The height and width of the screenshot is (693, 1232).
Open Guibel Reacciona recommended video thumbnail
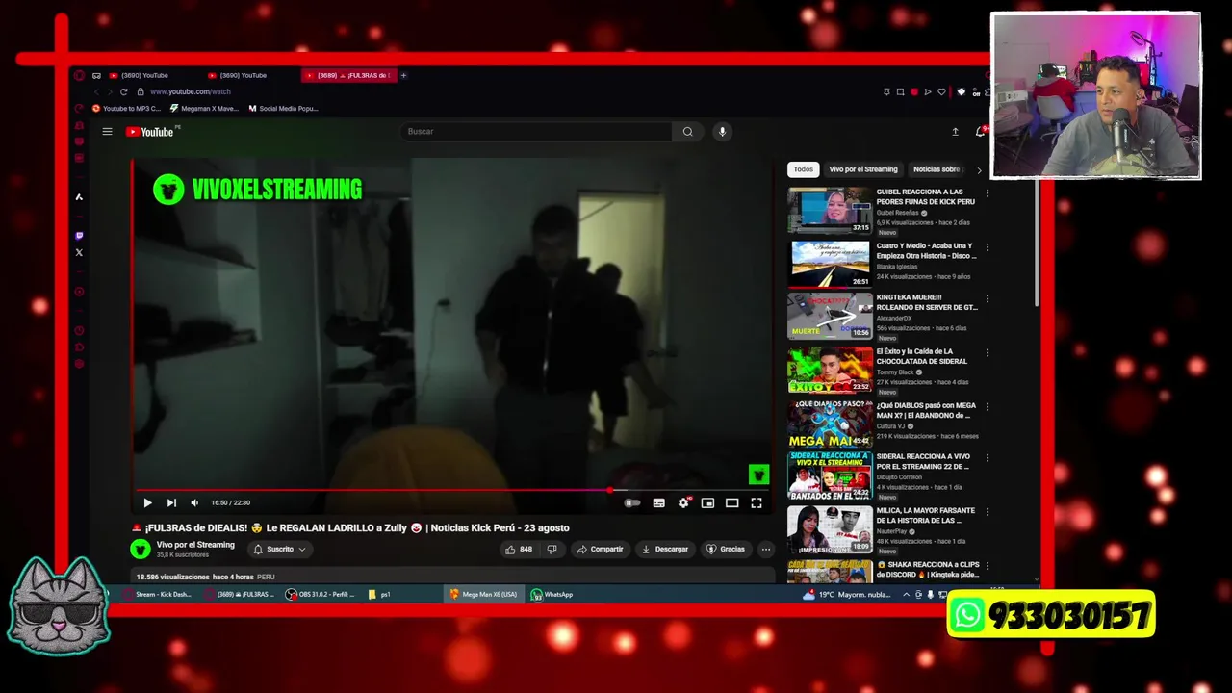pyautogui.click(x=830, y=211)
